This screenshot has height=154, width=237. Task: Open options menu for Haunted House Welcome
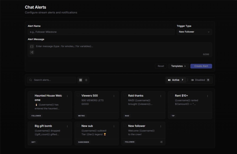pyautogui.click(x=67, y=96)
